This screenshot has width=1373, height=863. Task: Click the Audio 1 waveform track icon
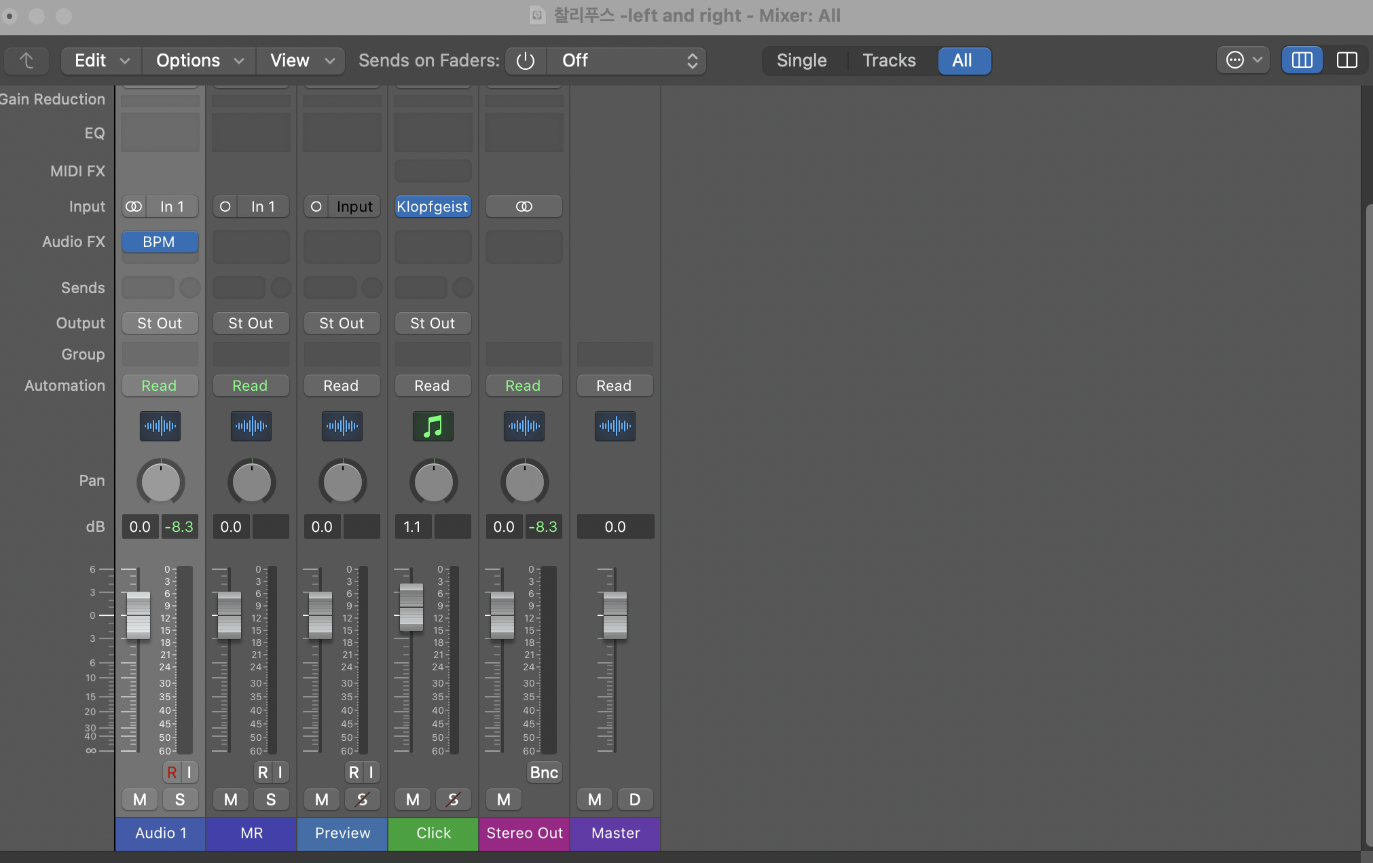(x=160, y=426)
